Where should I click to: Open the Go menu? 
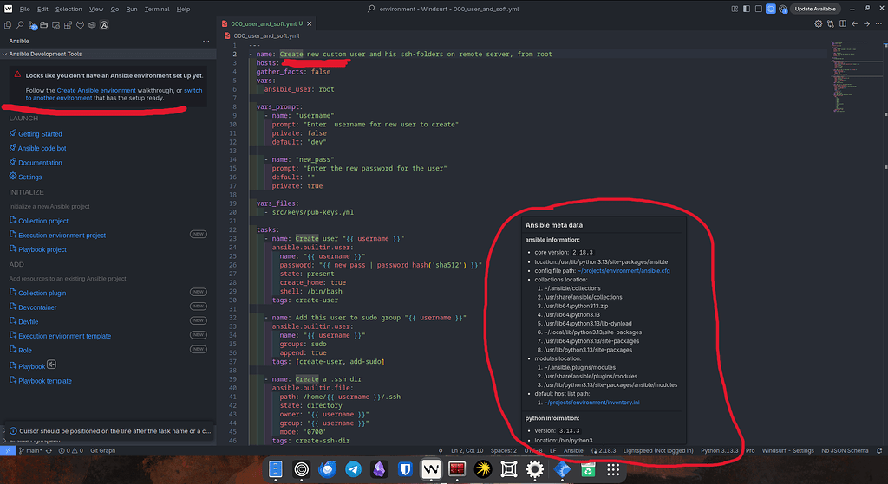[115, 9]
